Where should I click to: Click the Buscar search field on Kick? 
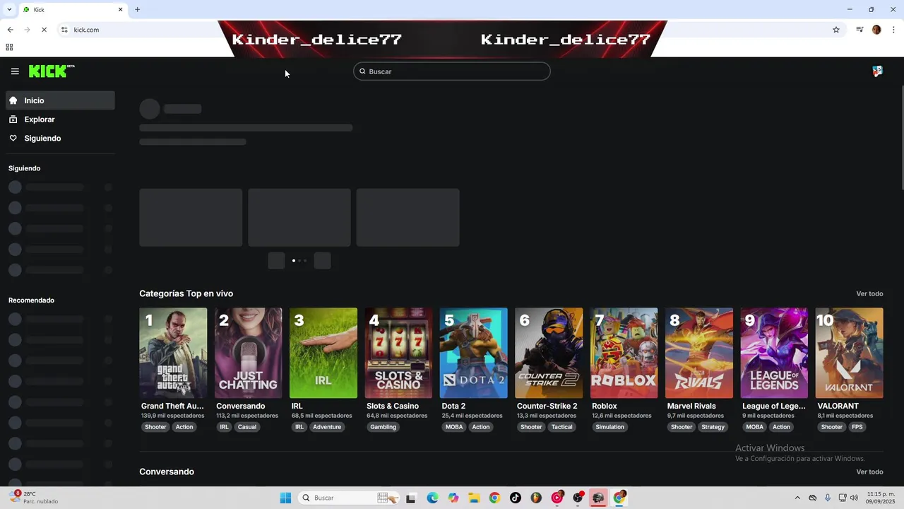[452, 71]
